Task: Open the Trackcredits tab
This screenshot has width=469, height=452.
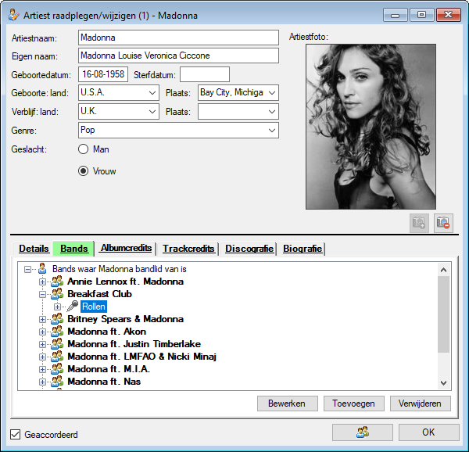Action: pos(188,249)
